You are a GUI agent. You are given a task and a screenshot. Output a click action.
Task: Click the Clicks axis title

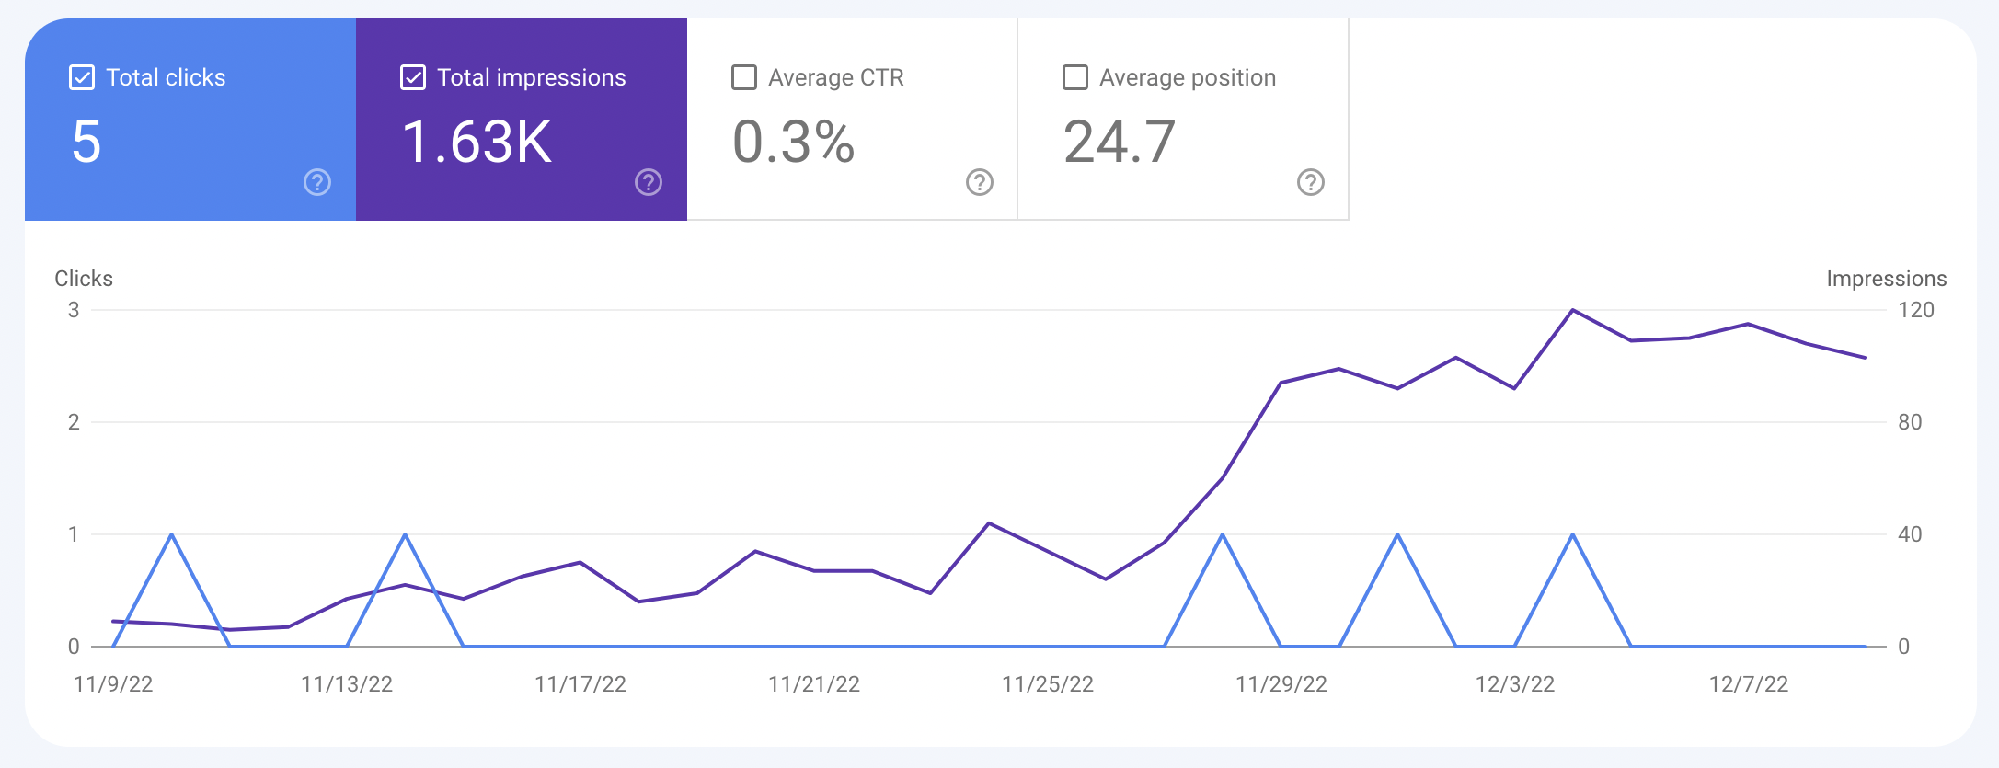[x=84, y=279]
